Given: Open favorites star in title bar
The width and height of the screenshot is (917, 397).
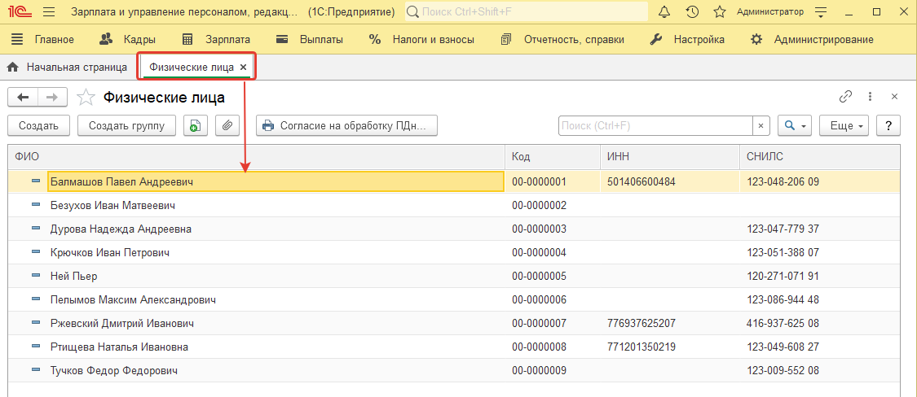Looking at the screenshot, I should pyautogui.click(x=719, y=12).
